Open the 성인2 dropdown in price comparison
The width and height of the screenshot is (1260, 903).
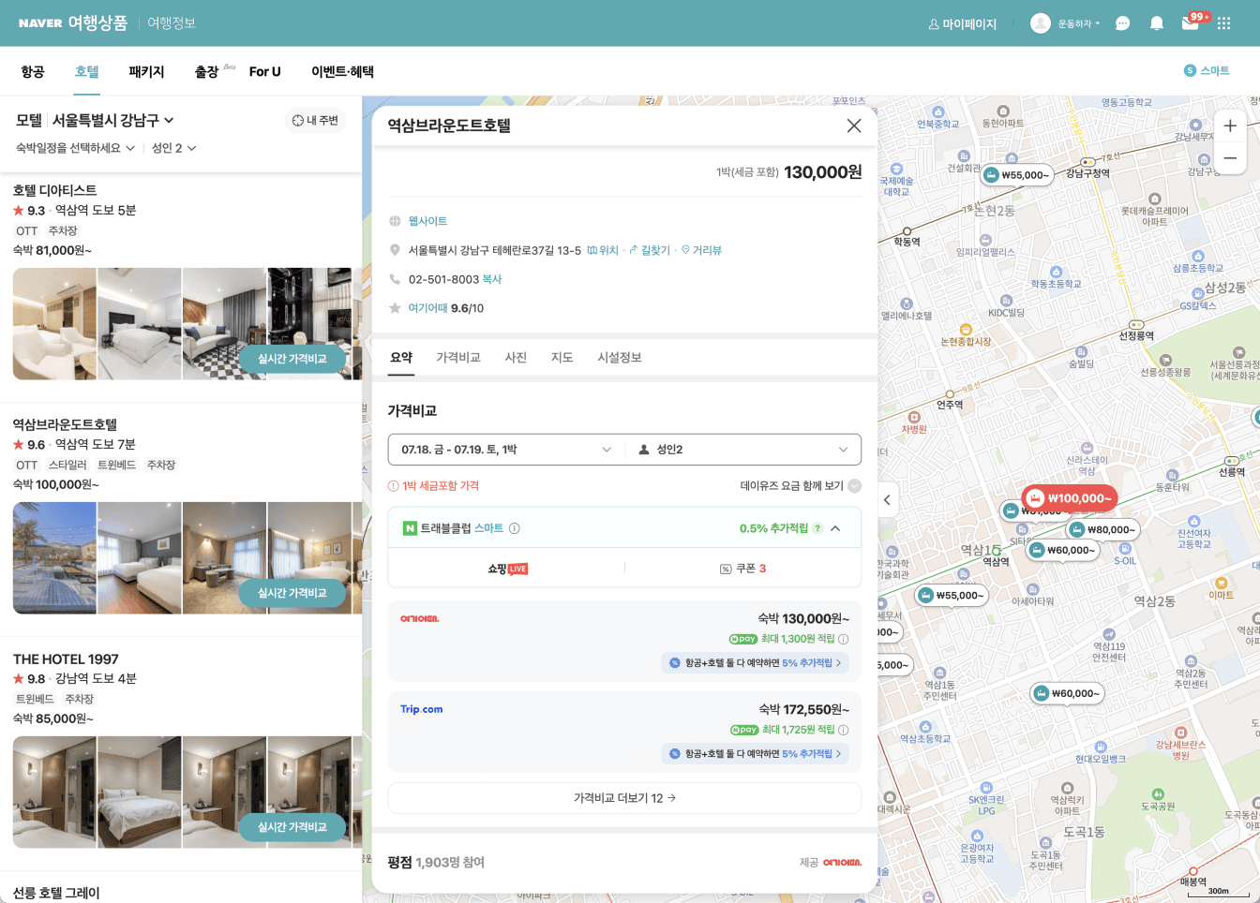(742, 450)
